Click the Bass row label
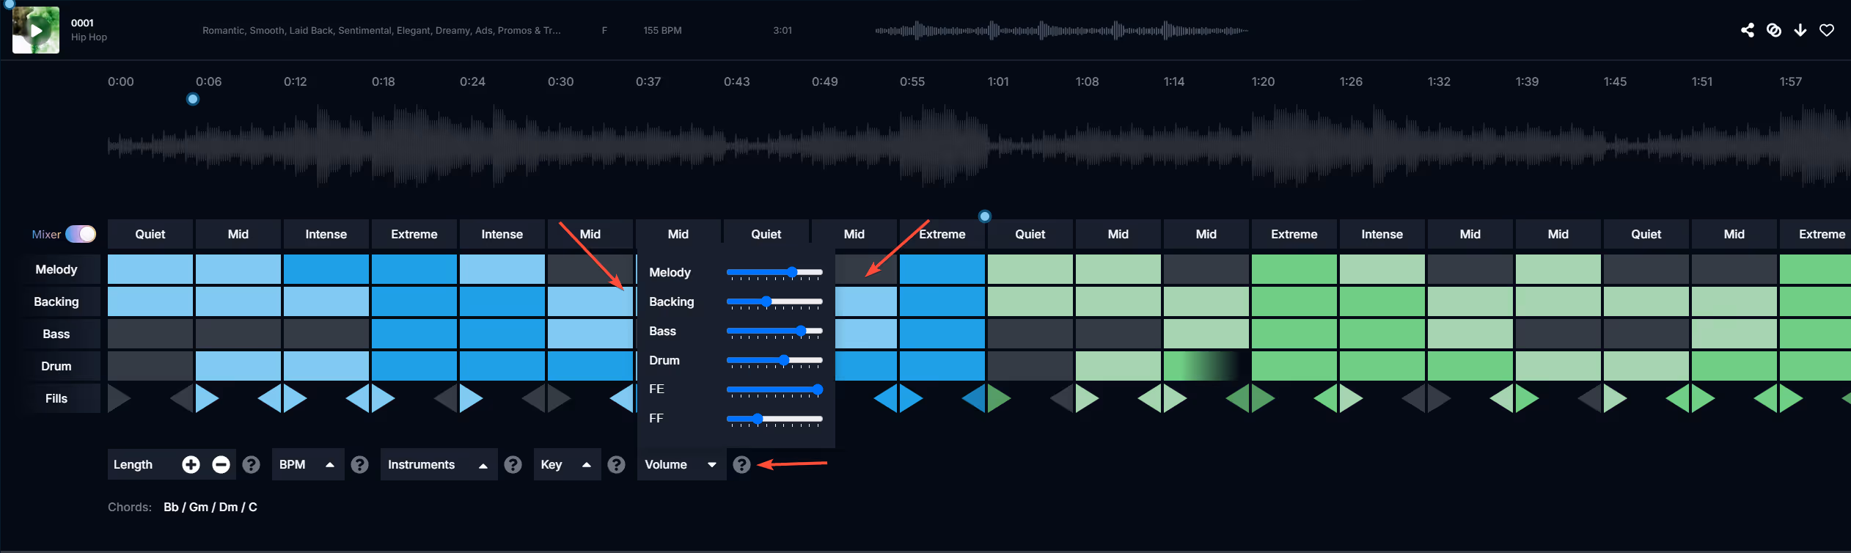Image resolution: width=1851 pixels, height=553 pixels. (56, 334)
